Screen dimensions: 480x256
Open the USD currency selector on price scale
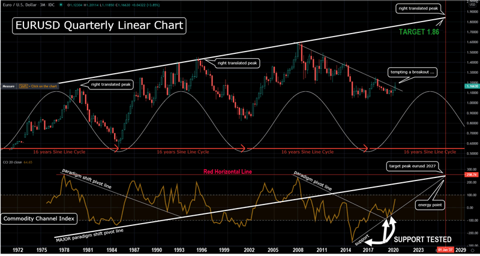(x=472, y=5)
